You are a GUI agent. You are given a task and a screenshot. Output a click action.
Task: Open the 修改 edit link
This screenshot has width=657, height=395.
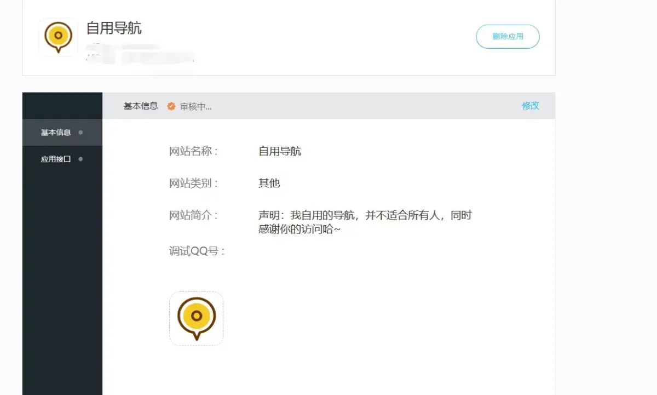click(x=530, y=106)
